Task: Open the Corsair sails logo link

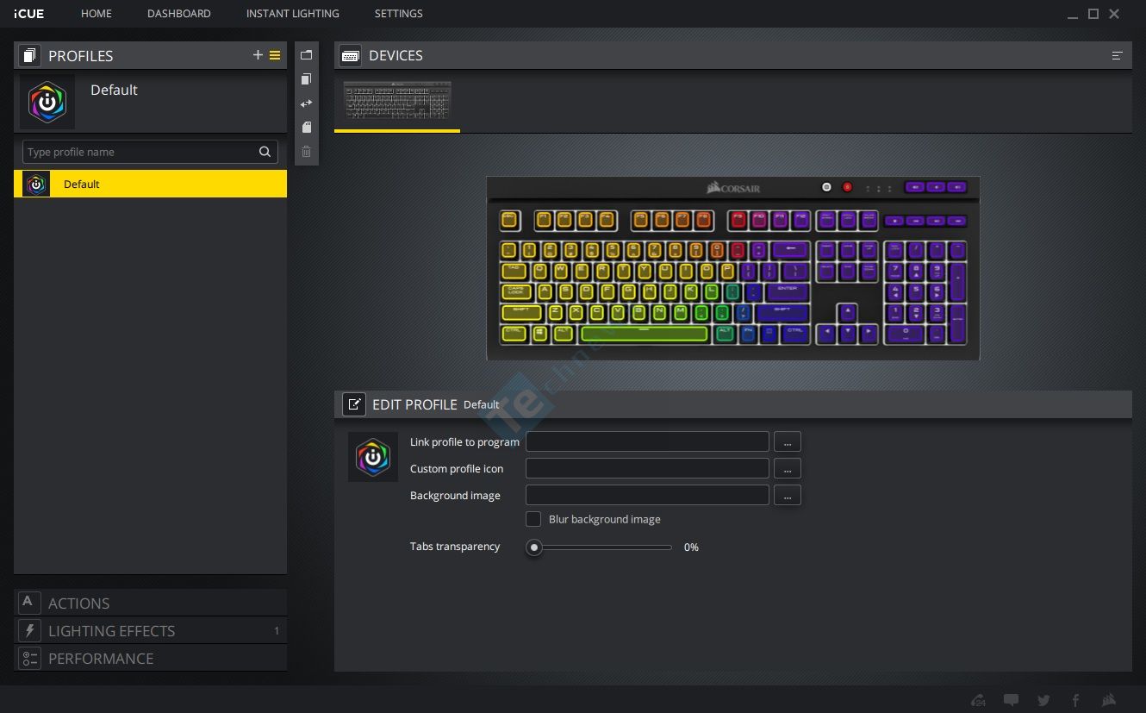Action: [1109, 700]
